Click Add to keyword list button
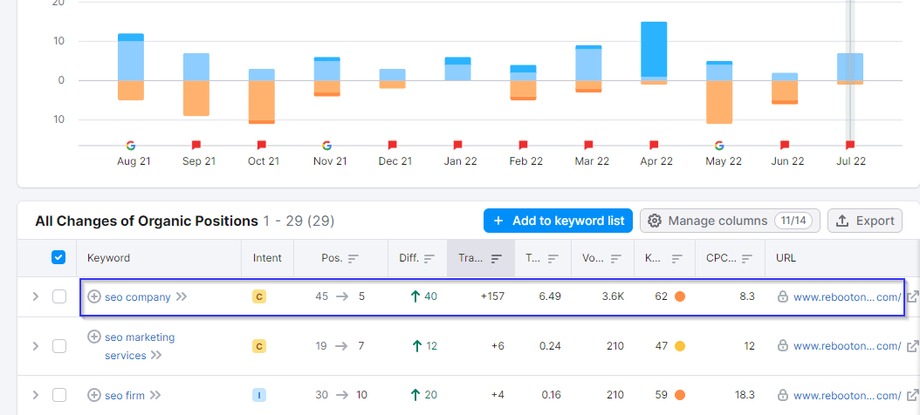This screenshot has height=415, width=920. [x=558, y=221]
